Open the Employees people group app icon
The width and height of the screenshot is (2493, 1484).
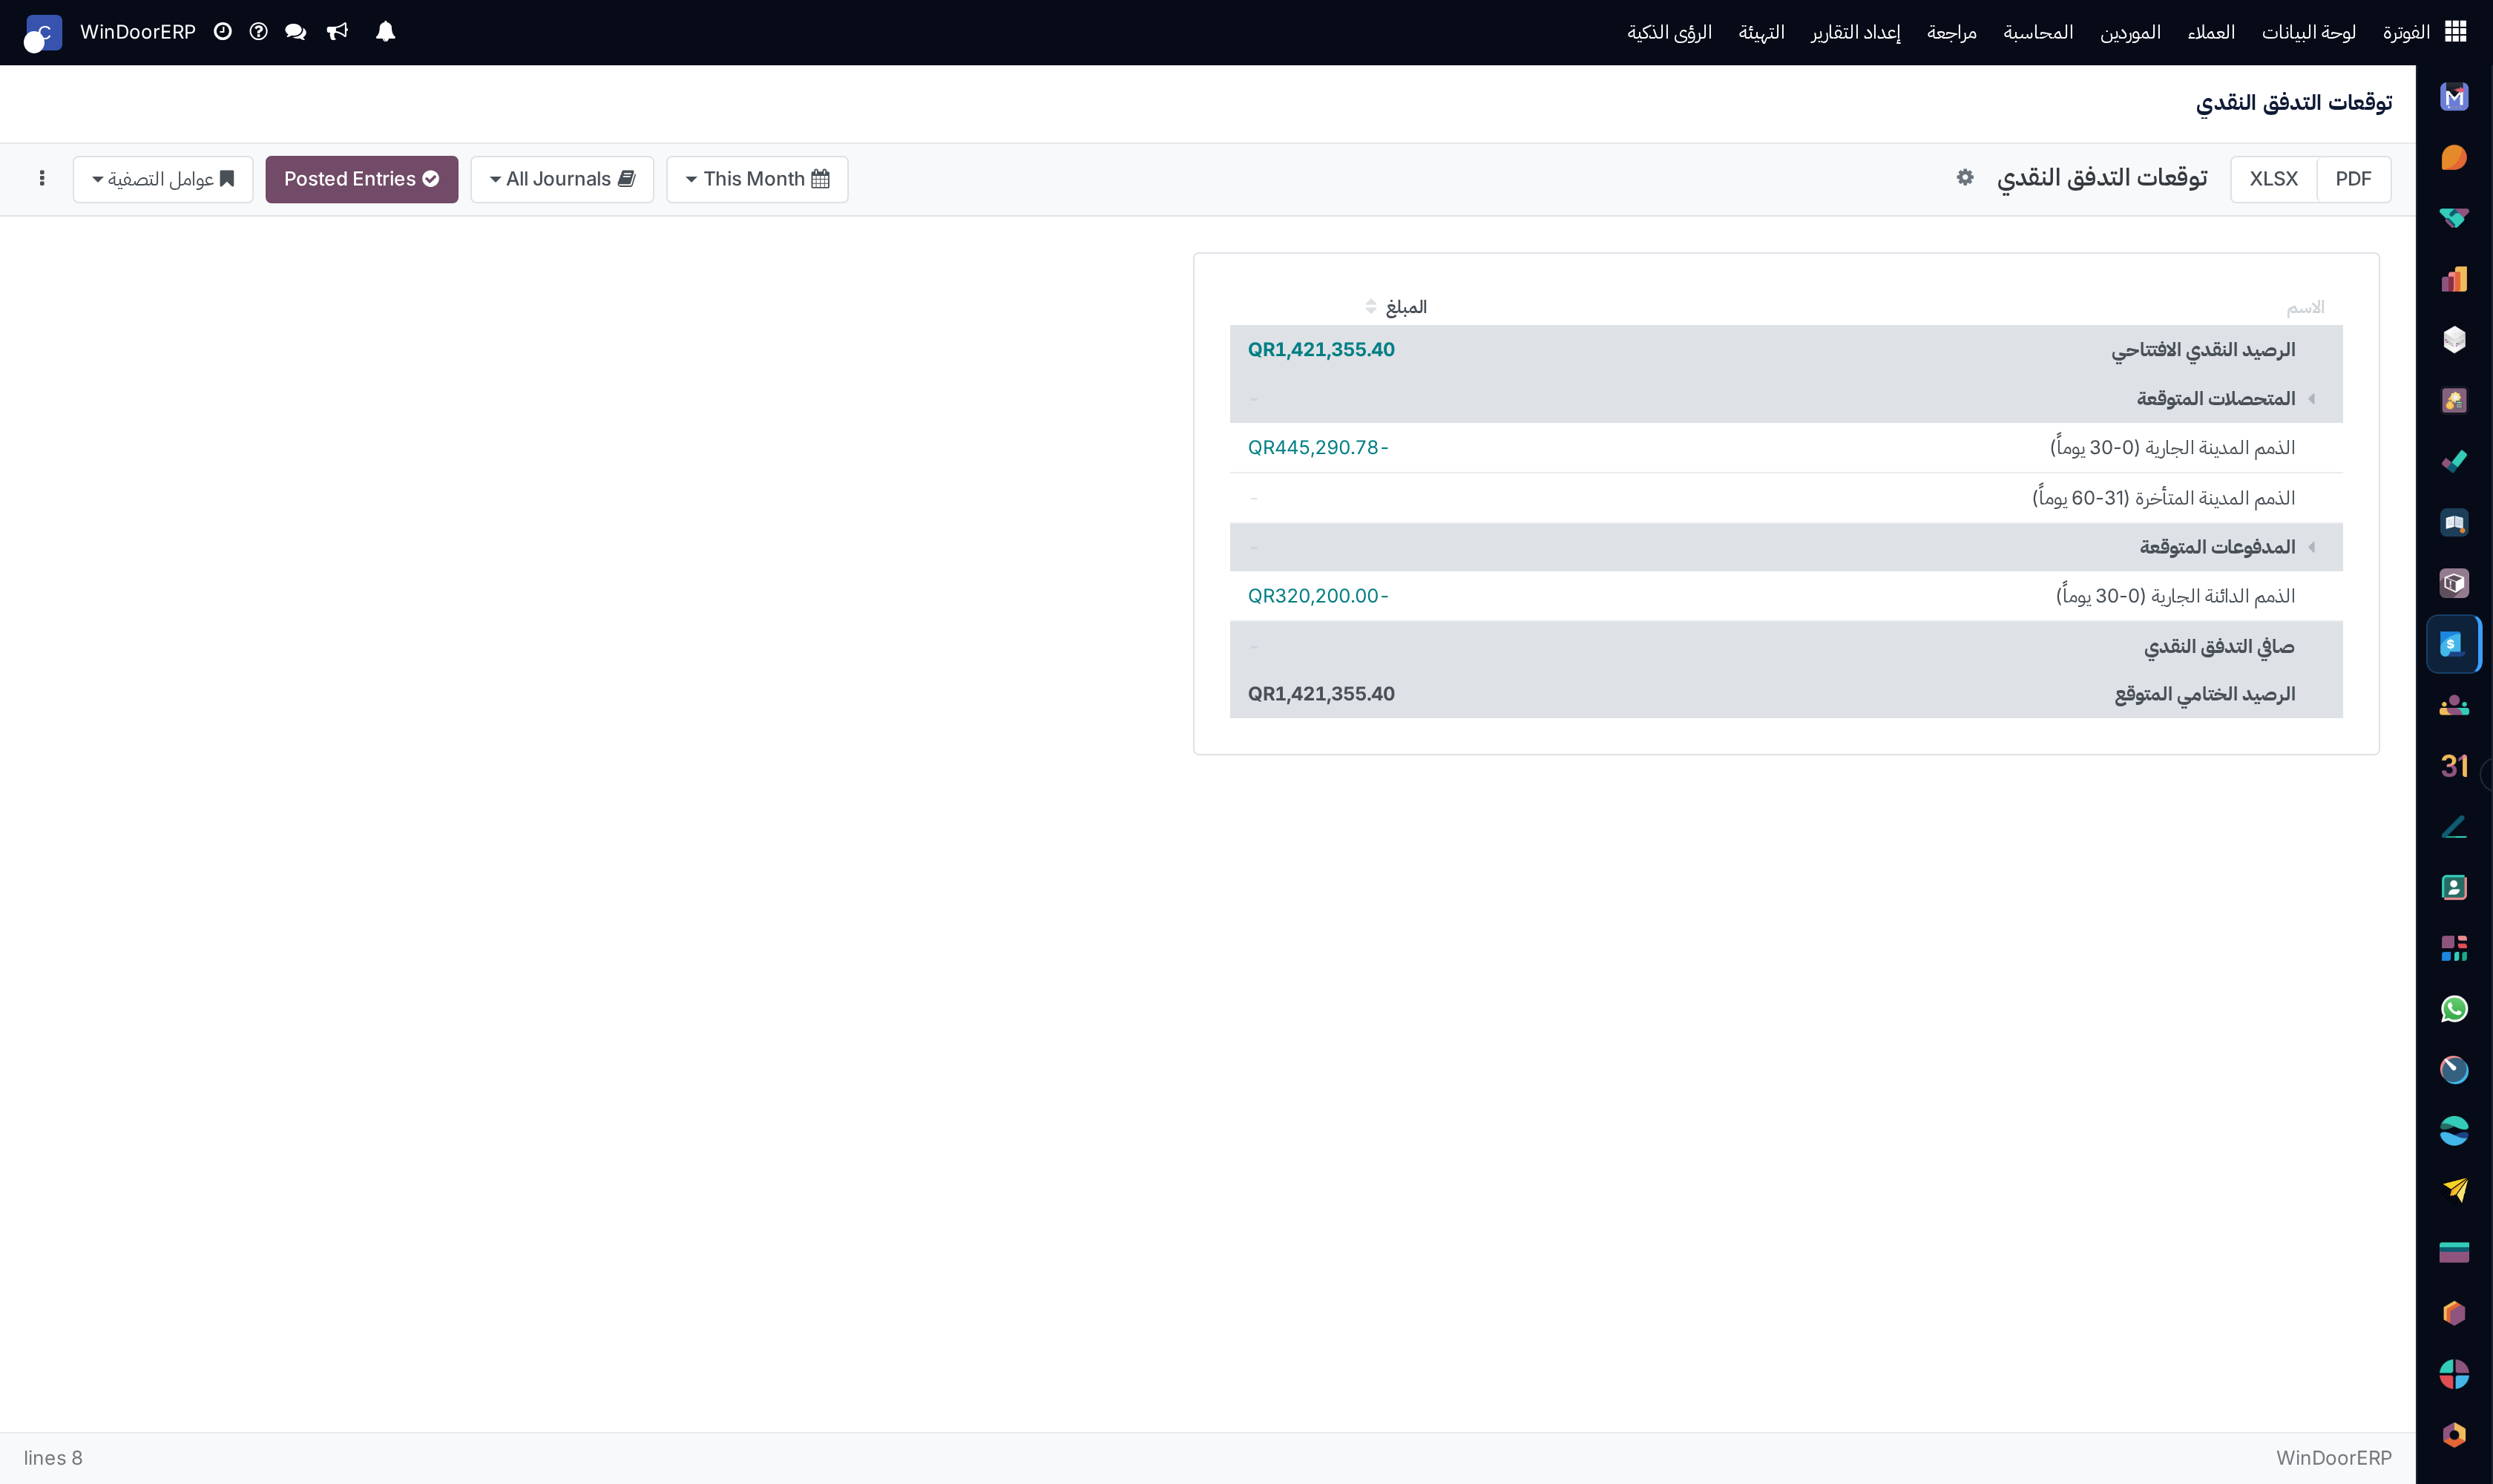tap(2454, 705)
